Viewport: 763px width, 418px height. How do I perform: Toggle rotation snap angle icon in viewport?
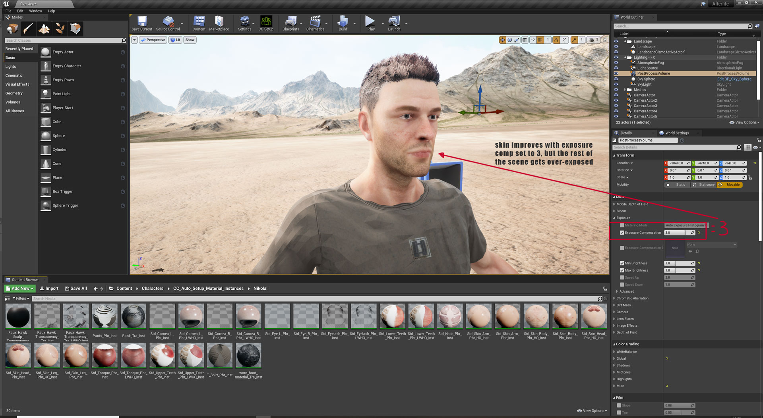pos(556,40)
